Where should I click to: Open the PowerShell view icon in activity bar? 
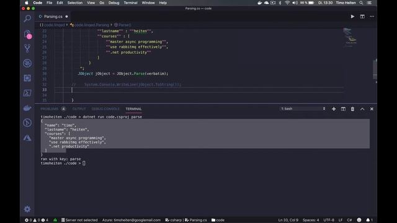27,93
